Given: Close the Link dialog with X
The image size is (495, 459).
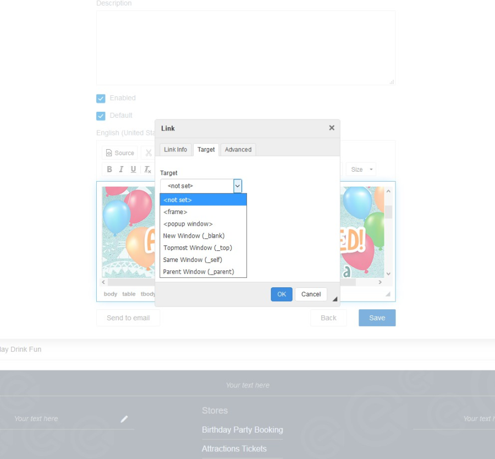Looking at the screenshot, I should [332, 128].
